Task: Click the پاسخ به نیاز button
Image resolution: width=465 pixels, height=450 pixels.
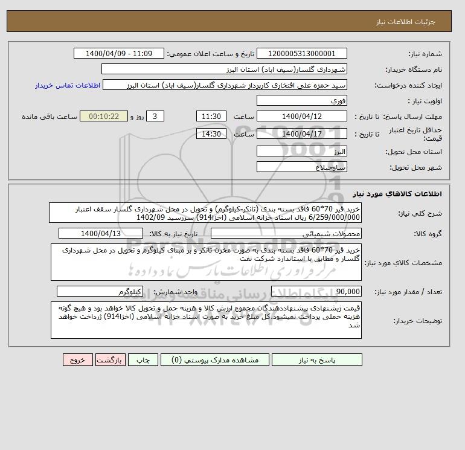Action: 316,360
